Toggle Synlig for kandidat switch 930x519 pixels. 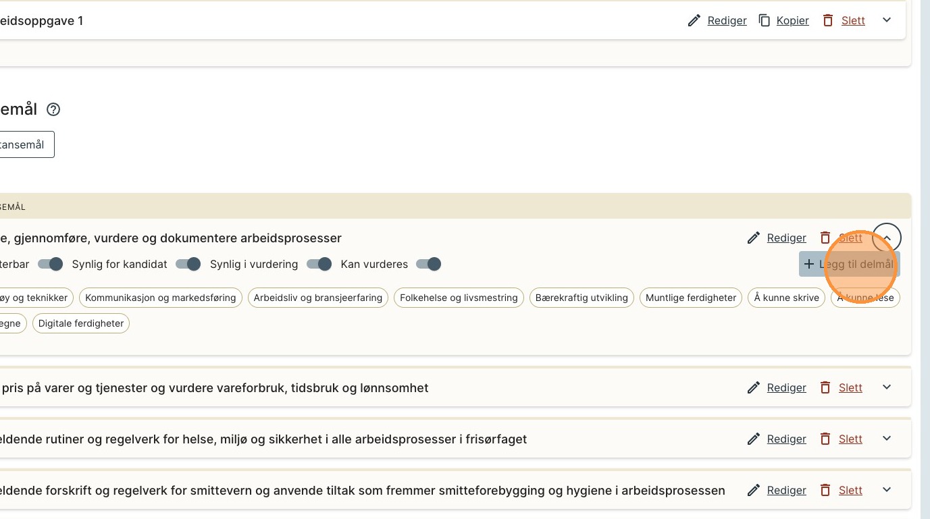(188, 264)
